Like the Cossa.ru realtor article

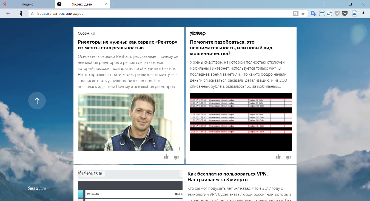[166, 157]
